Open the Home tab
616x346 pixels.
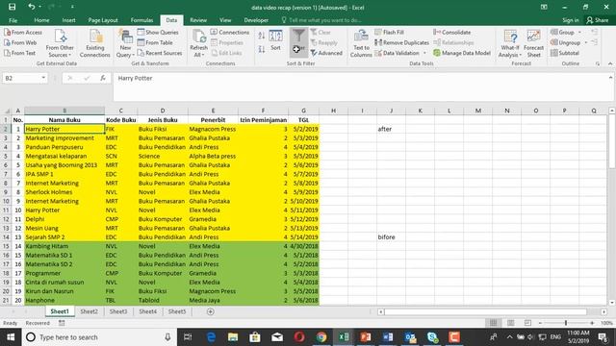point(41,20)
